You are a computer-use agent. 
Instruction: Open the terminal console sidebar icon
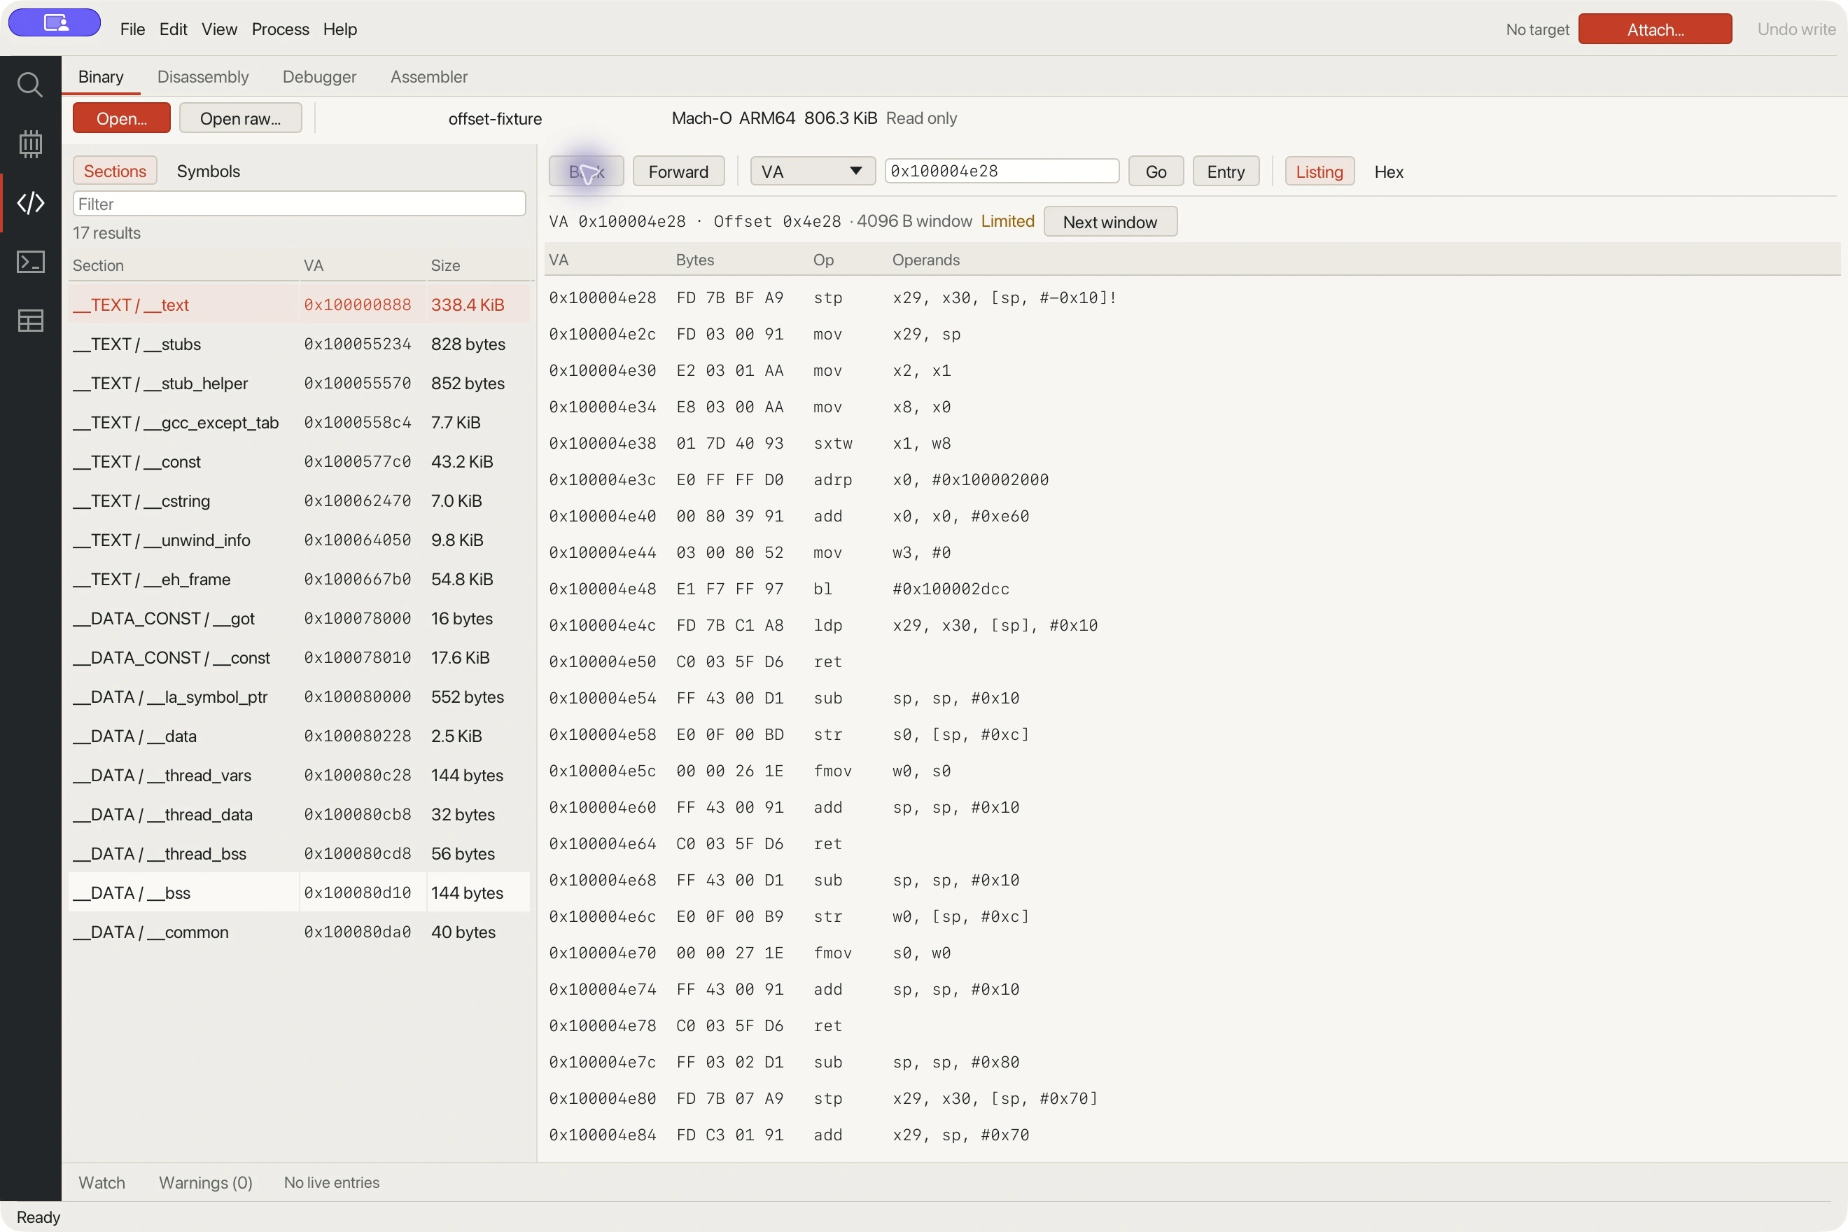(30, 262)
